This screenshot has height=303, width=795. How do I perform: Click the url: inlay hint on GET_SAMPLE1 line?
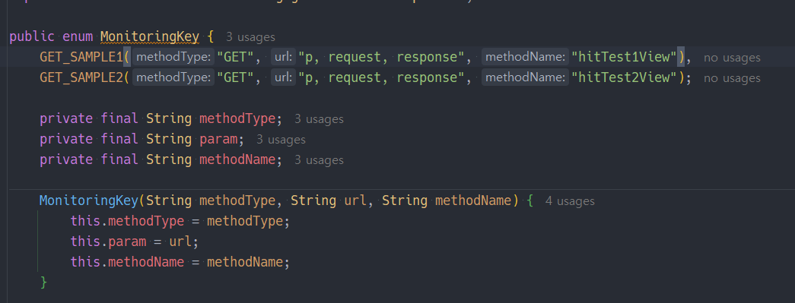pyautogui.click(x=284, y=57)
